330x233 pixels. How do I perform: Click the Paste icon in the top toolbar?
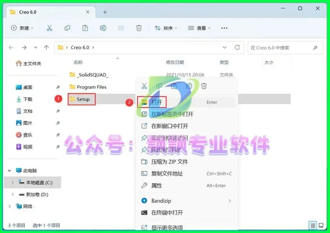pos(85,28)
